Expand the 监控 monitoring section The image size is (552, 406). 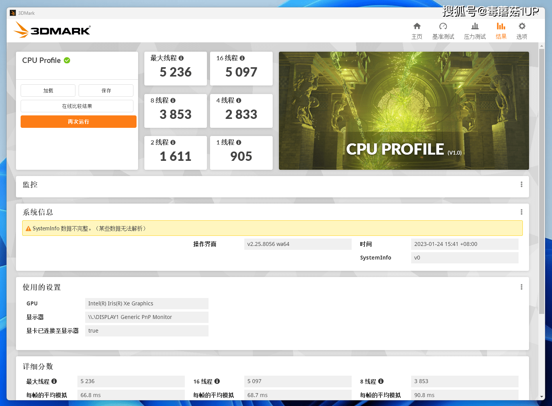(272, 186)
